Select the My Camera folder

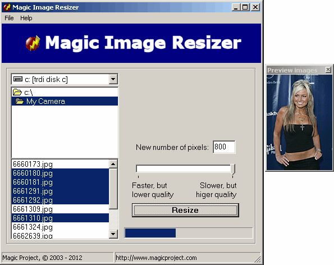coord(65,101)
